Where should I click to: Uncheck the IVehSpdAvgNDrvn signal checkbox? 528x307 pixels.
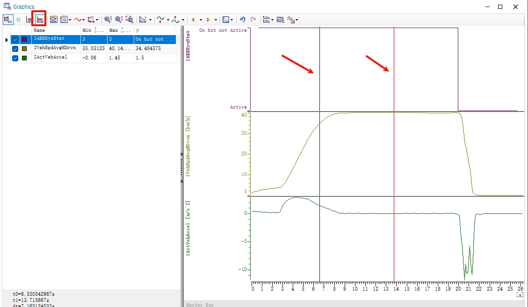15,49
